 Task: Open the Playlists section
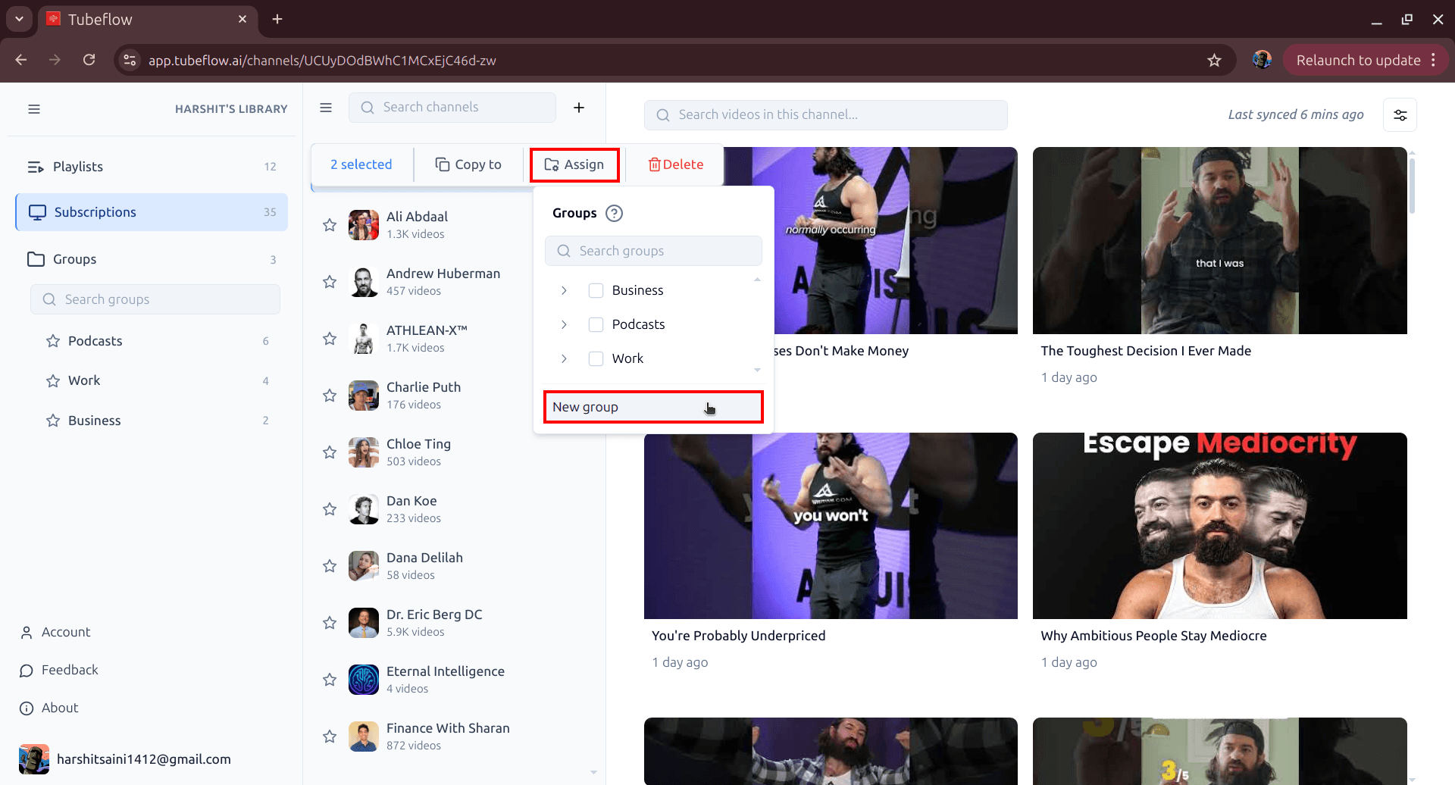click(x=78, y=166)
